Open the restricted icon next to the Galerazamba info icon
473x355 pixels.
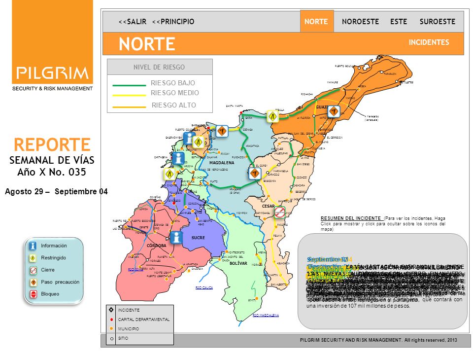click(199, 142)
